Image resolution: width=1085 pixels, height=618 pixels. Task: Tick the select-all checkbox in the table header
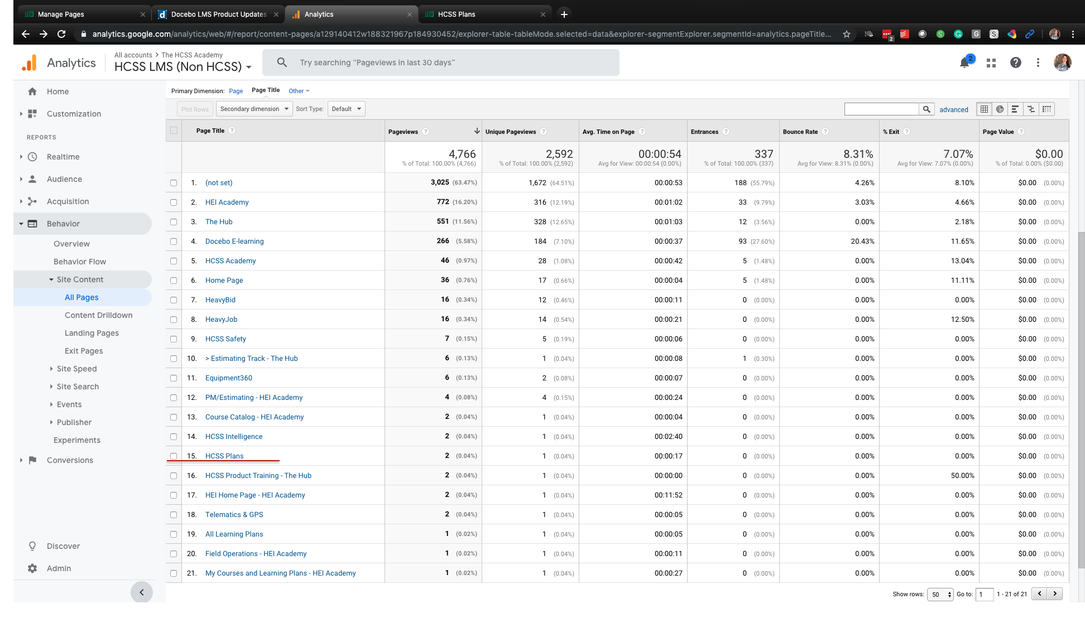pos(174,131)
